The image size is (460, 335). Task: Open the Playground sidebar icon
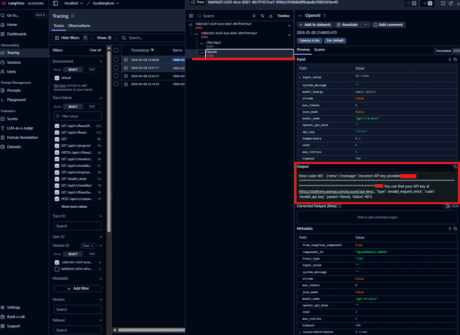(x=3, y=100)
